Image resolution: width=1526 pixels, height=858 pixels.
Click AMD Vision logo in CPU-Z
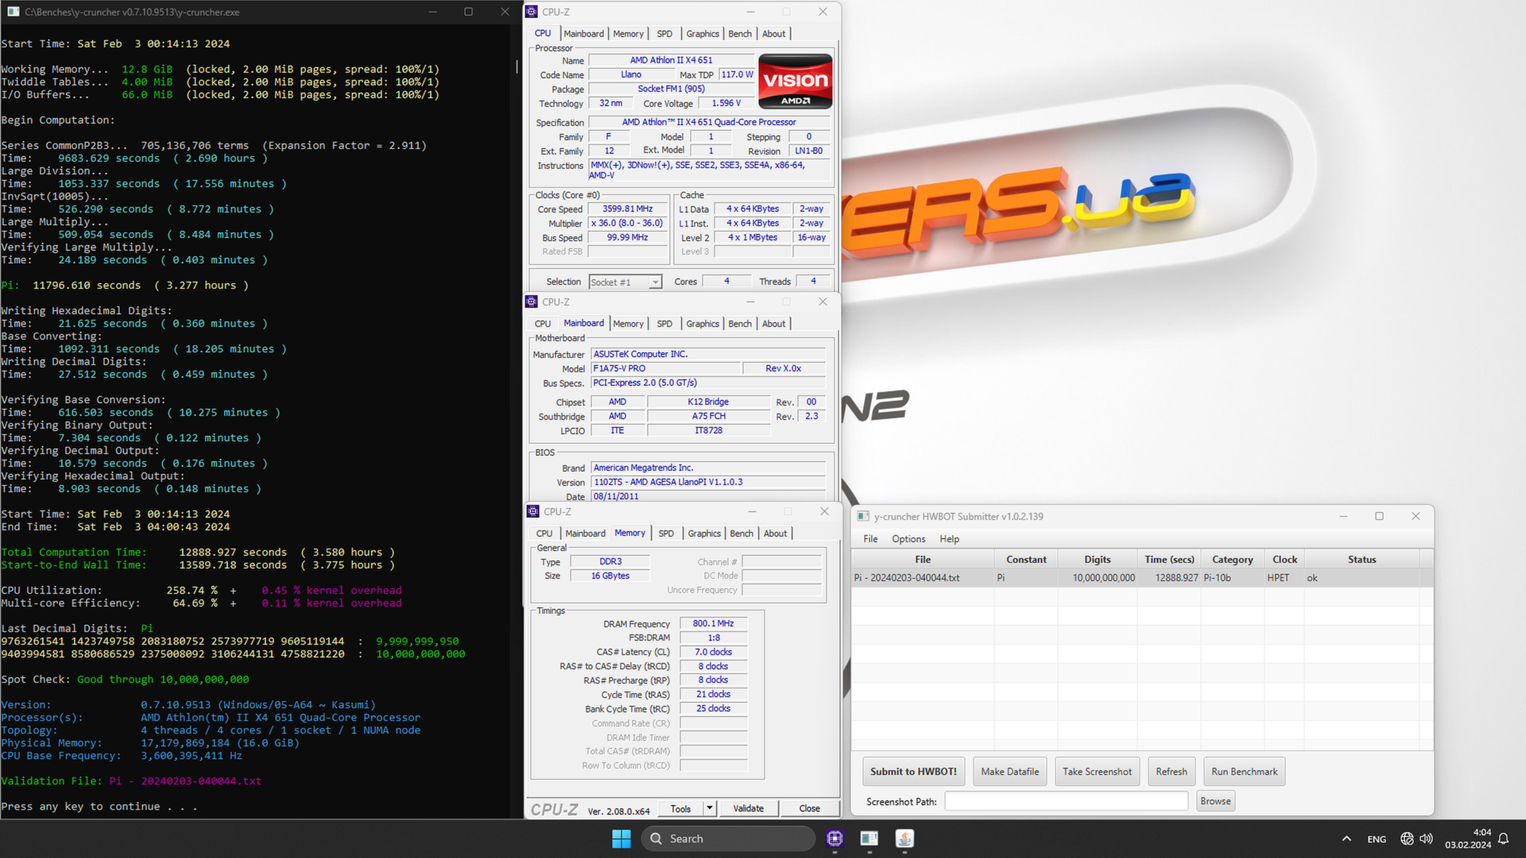[x=796, y=81]
